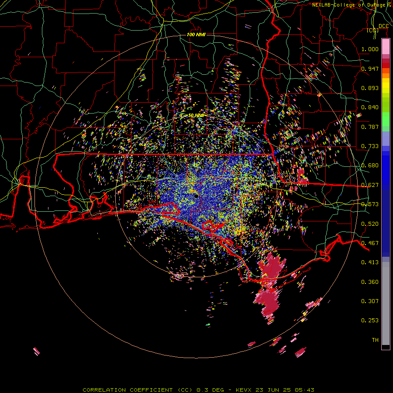Click the NEXLAB-College of DuPage header text
The width and height of the screenshot is (393, 393).
pyautogui.click(x=352, y=5)
